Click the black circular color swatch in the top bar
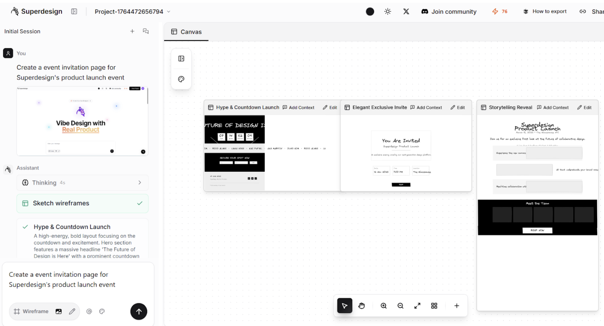 (370, 11)
